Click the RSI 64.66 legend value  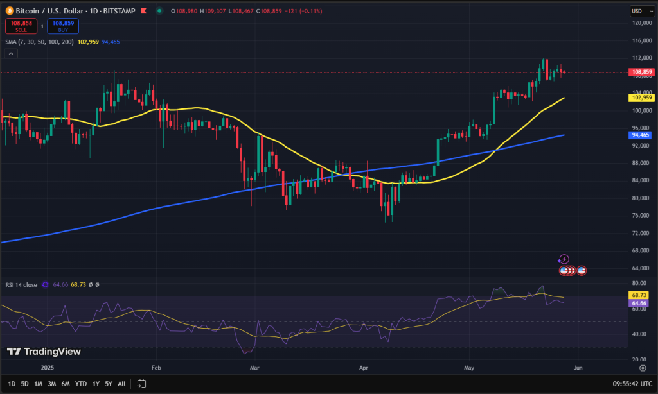(60, 285)
